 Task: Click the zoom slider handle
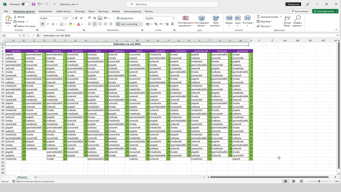(x=319, y=181)
